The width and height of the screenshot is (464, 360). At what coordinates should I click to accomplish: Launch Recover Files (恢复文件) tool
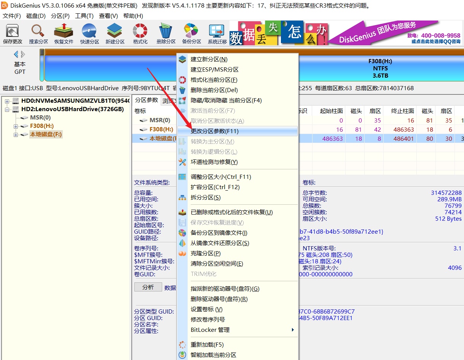tap(64, 33)
